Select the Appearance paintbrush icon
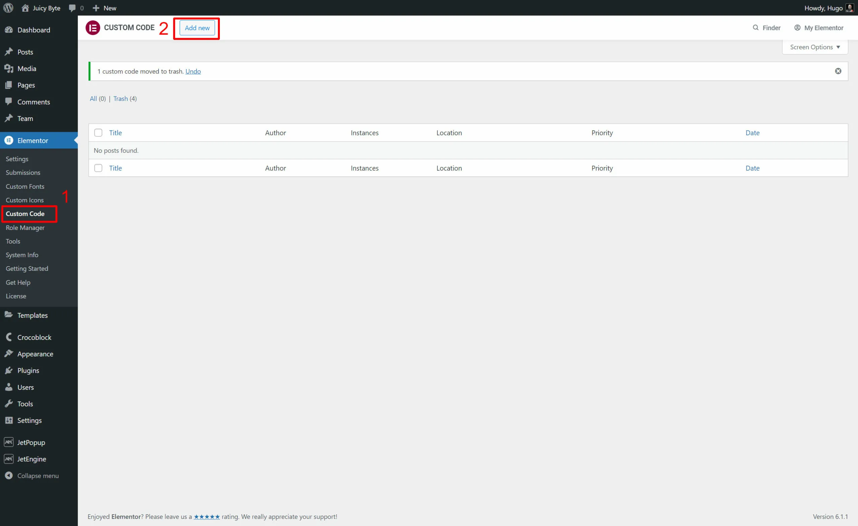The image size is (858, 526). point(9,354)
